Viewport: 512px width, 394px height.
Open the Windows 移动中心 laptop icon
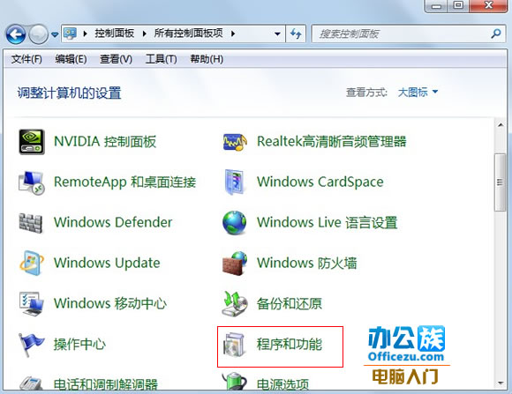[x=31, y=304]
